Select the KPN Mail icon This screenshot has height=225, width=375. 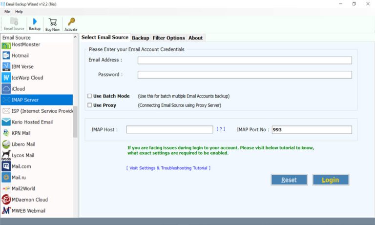pos(6,133)
